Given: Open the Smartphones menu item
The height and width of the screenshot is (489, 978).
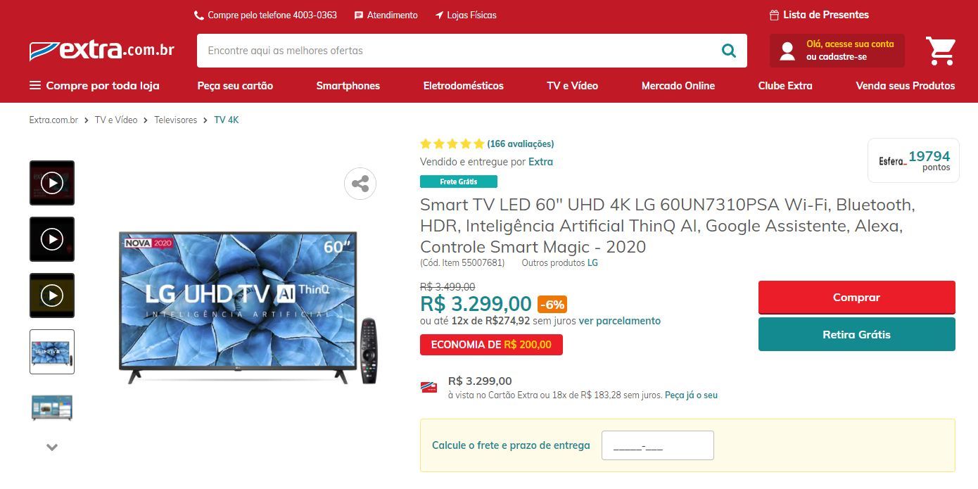Looking at the screenshot, I should [x=348, y=86].
